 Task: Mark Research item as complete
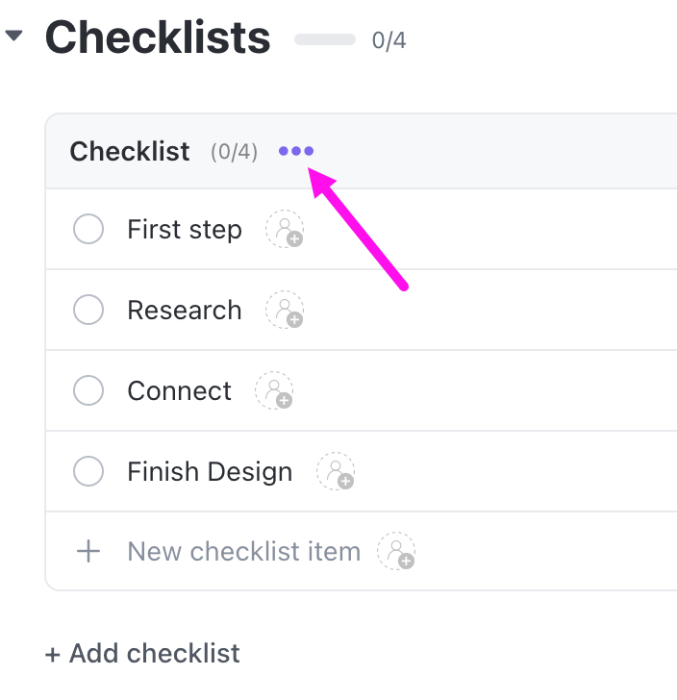click(88, 311)
